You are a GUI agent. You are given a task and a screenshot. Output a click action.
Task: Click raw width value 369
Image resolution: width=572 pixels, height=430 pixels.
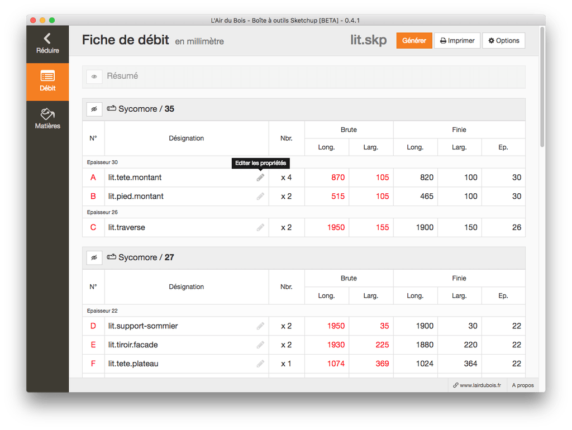coord(382,364)
